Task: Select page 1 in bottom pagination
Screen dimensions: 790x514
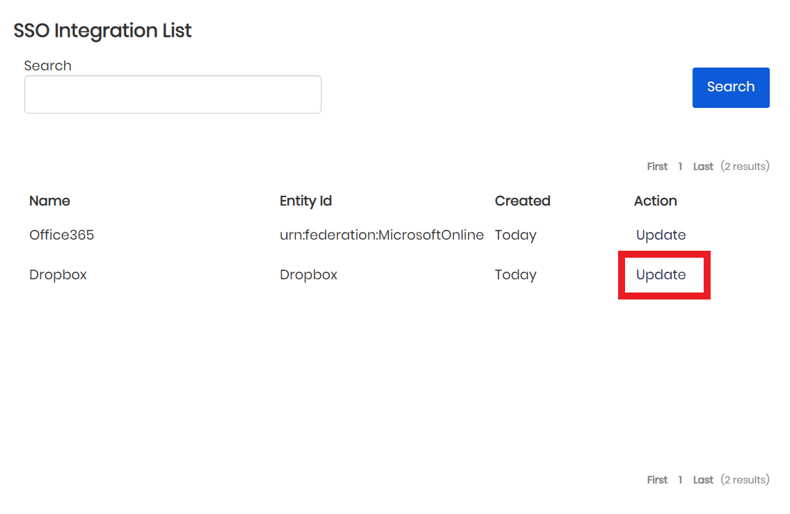Action: point(680,480)
